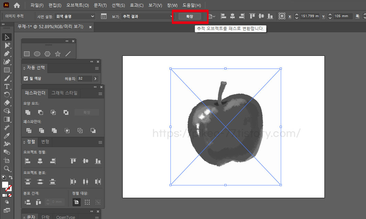Distribute vertical centers in Align panel
This screenshot has width=366, height=219.
40,182
